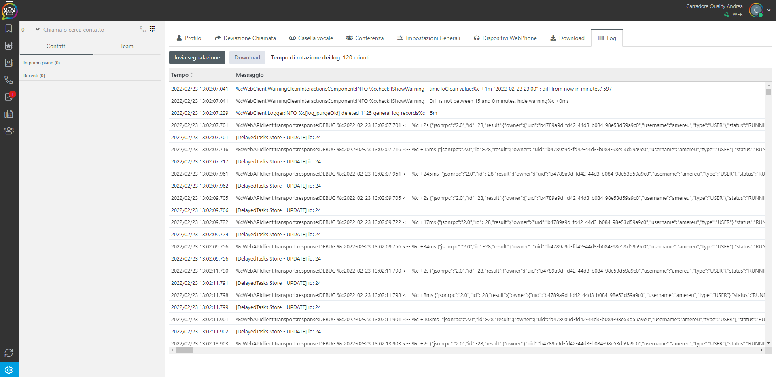Click the user avatar at top right
The image size is (776, 377).
point(756,10)
